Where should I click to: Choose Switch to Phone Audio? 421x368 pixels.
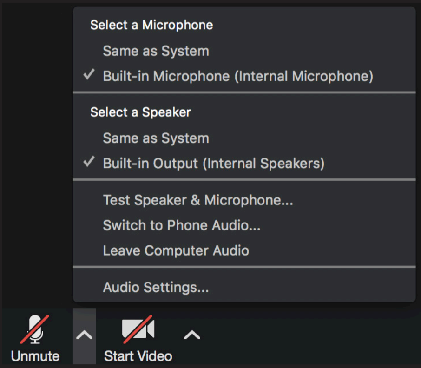click(x=181, y=225)
